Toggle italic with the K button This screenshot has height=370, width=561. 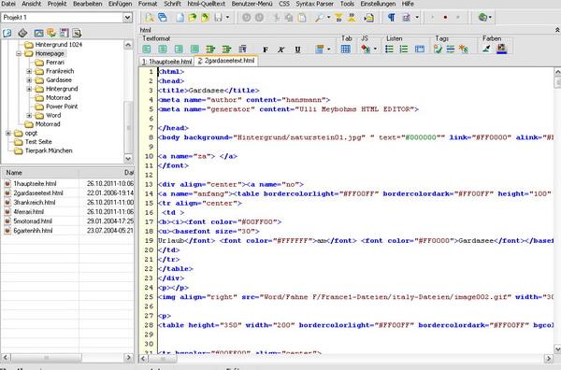(281, 50)
